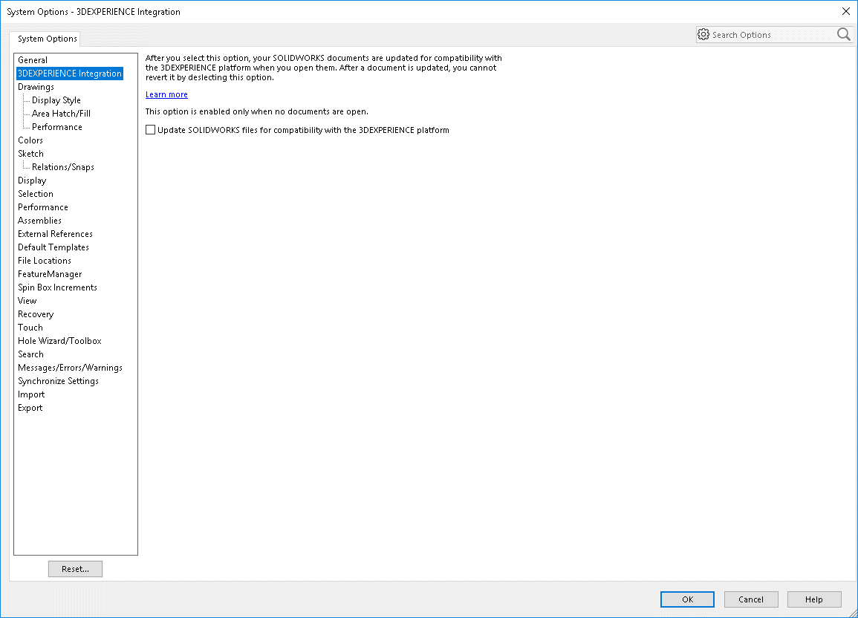Open Default Templates category
The image size is (858, 618).
(53, 247)
